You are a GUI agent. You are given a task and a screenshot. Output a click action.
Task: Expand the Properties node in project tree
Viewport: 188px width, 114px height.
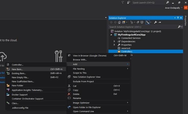tap(114, 45)
